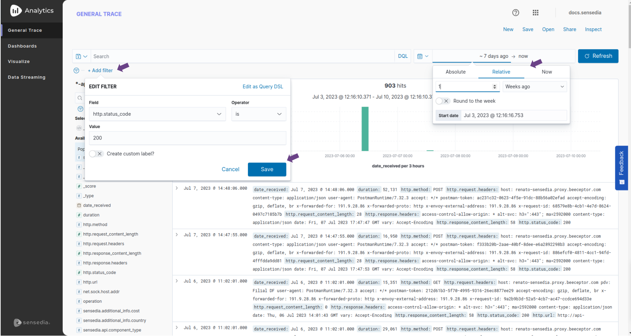Click the Feedback side tab
The image size is (631, 336).
pyautogui.click(x=621, y=167)
